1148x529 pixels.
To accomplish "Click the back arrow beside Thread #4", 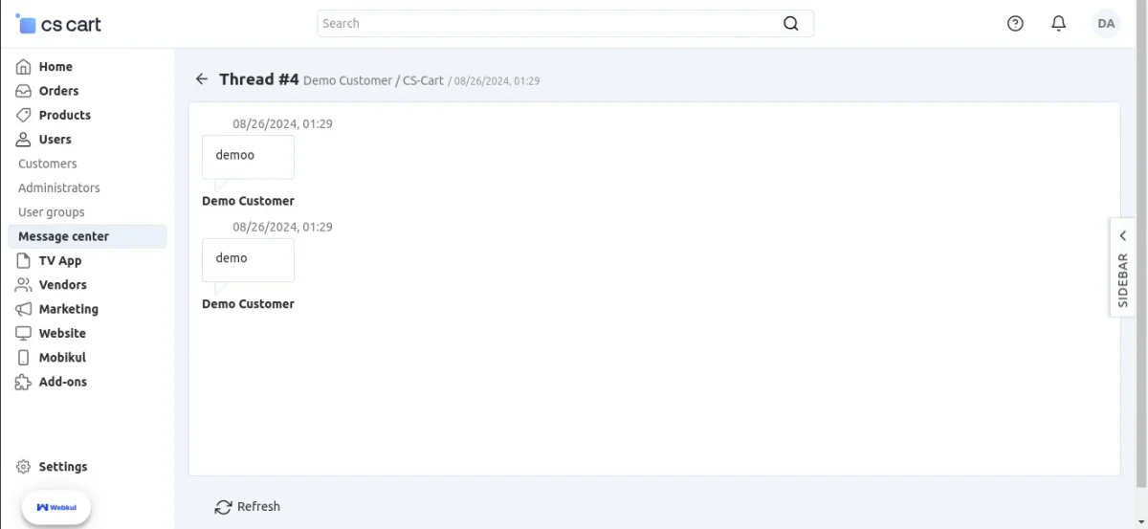I will click(x=201, y=79).
